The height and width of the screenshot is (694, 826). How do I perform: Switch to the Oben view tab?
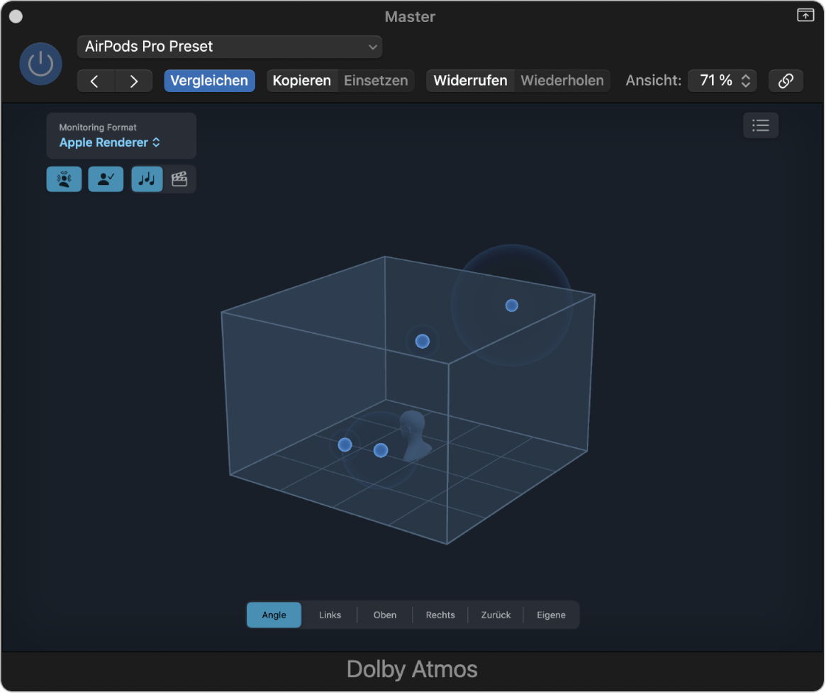384,615
